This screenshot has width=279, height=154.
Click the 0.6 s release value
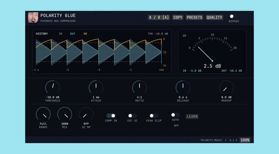click(x=183, y=97)
